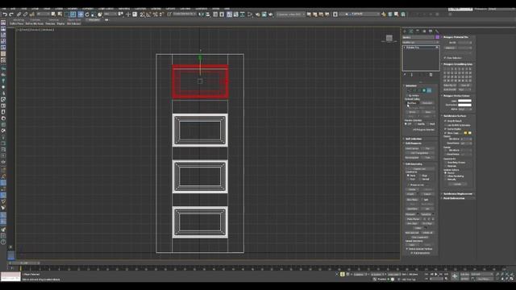Toggle the Clear Selection checkbox
Image resolution: width=516 pixels, height=290 pixels.
[x=445, y=58]
